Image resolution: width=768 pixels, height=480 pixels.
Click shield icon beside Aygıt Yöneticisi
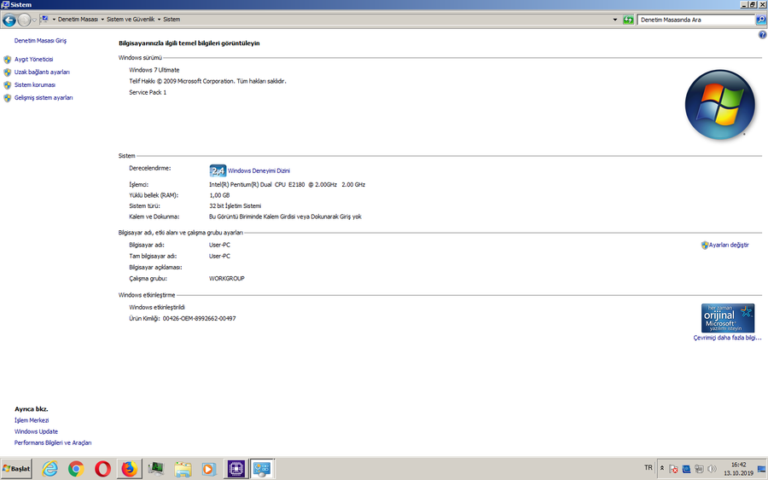pyautogui.click(x=8, y=60)
